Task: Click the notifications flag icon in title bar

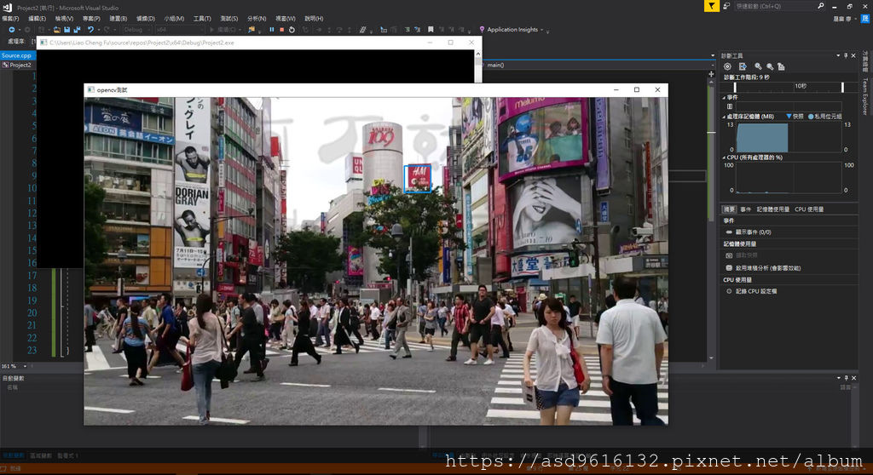Action: point(711,6)
